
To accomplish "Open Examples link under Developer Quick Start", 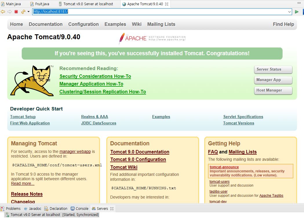I will (x=161, y=117).
